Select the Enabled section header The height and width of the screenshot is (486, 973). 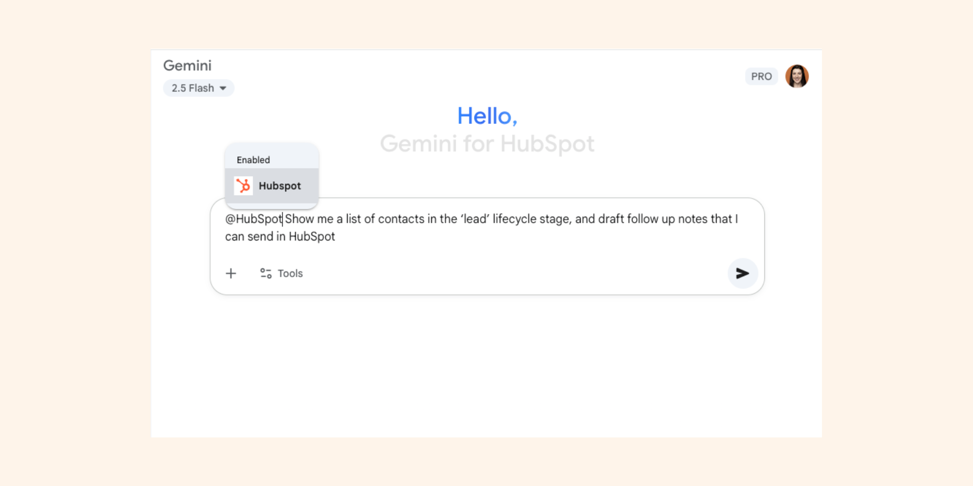[253, 160]
